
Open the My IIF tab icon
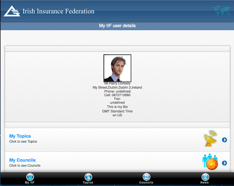[x=30, y=177]
